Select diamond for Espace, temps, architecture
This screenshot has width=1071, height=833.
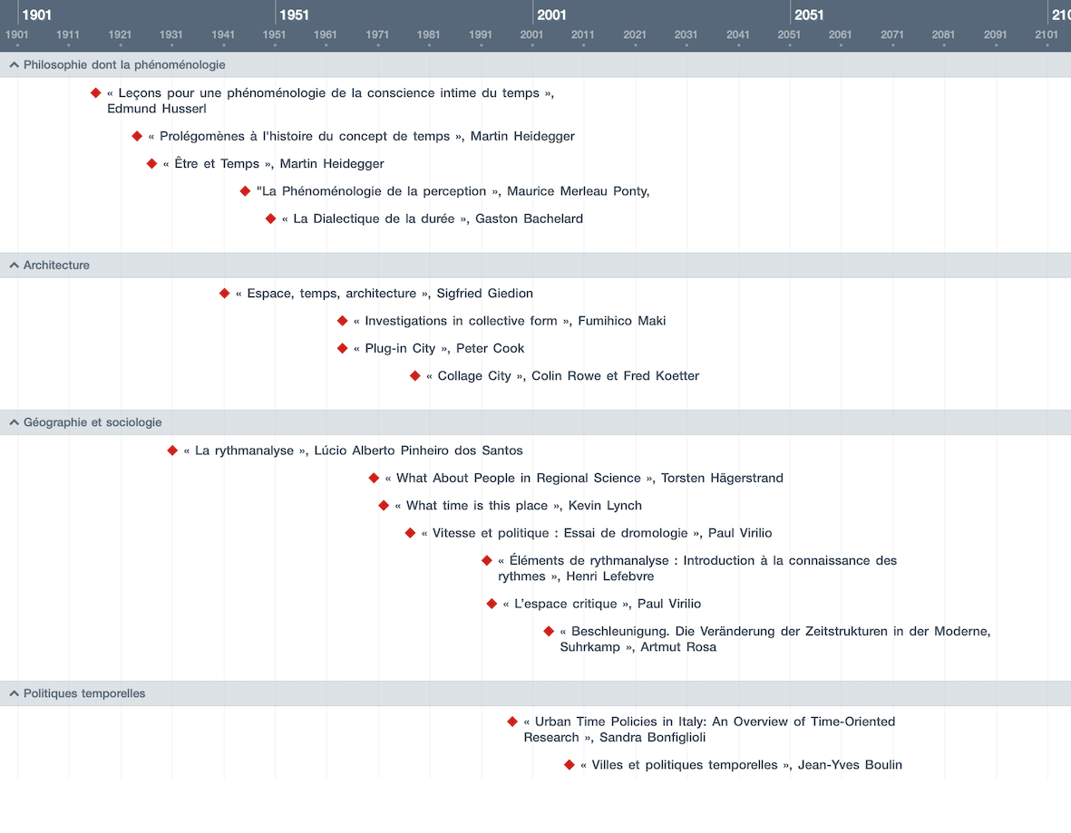224,293
